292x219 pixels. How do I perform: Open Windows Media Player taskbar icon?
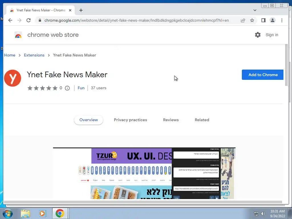42,213
